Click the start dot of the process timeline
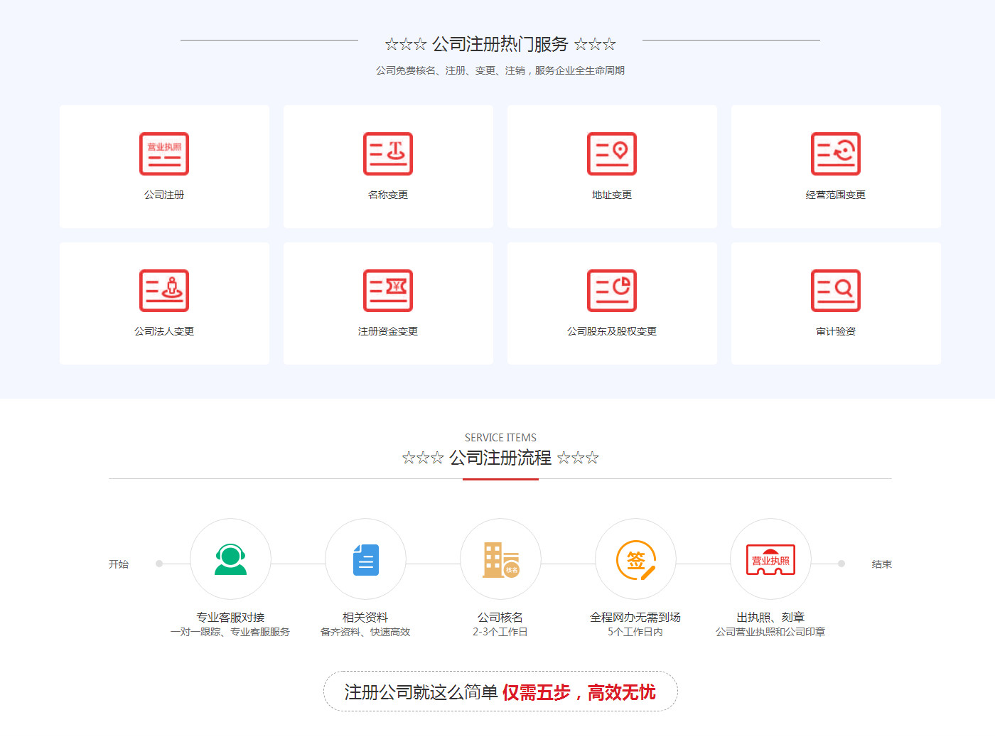This screenshot has width=995, height=737. point(159,564)
